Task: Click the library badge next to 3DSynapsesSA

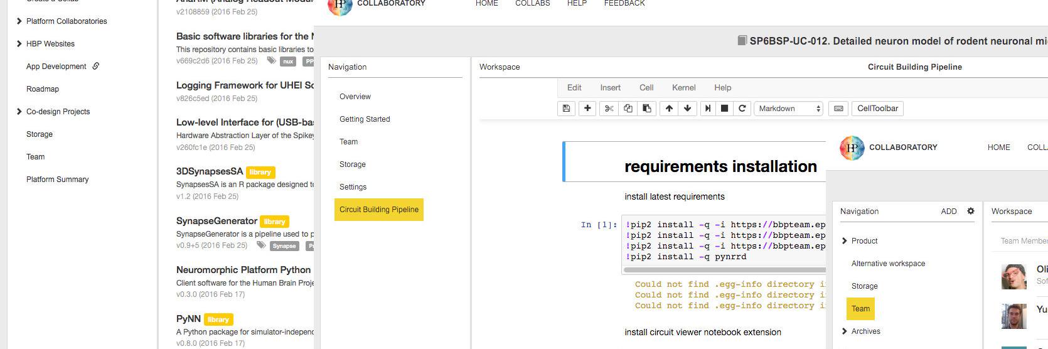Action: [x=260, y=172]
